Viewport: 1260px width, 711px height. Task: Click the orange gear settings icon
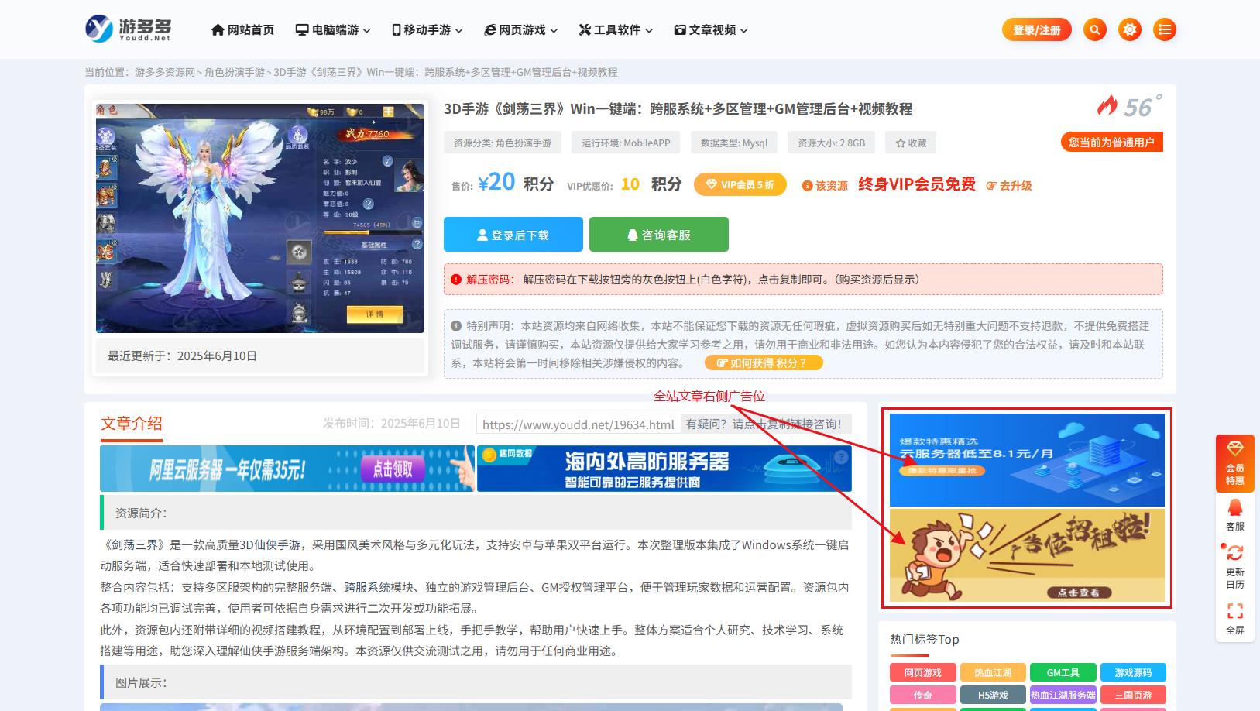pyautogui.click(x=1130, y=29)
